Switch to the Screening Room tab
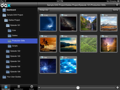The height and width of the screenshot is (90, 120). tap(19, 87)
